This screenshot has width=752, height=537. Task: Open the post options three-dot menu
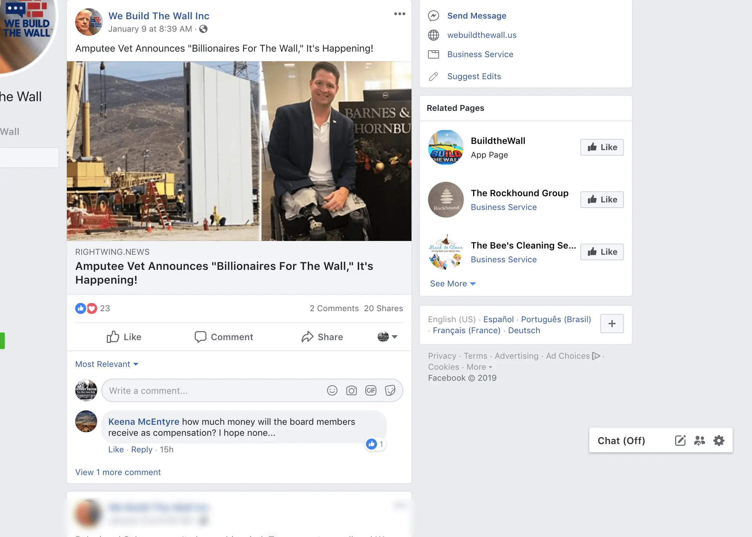[399, 14]
